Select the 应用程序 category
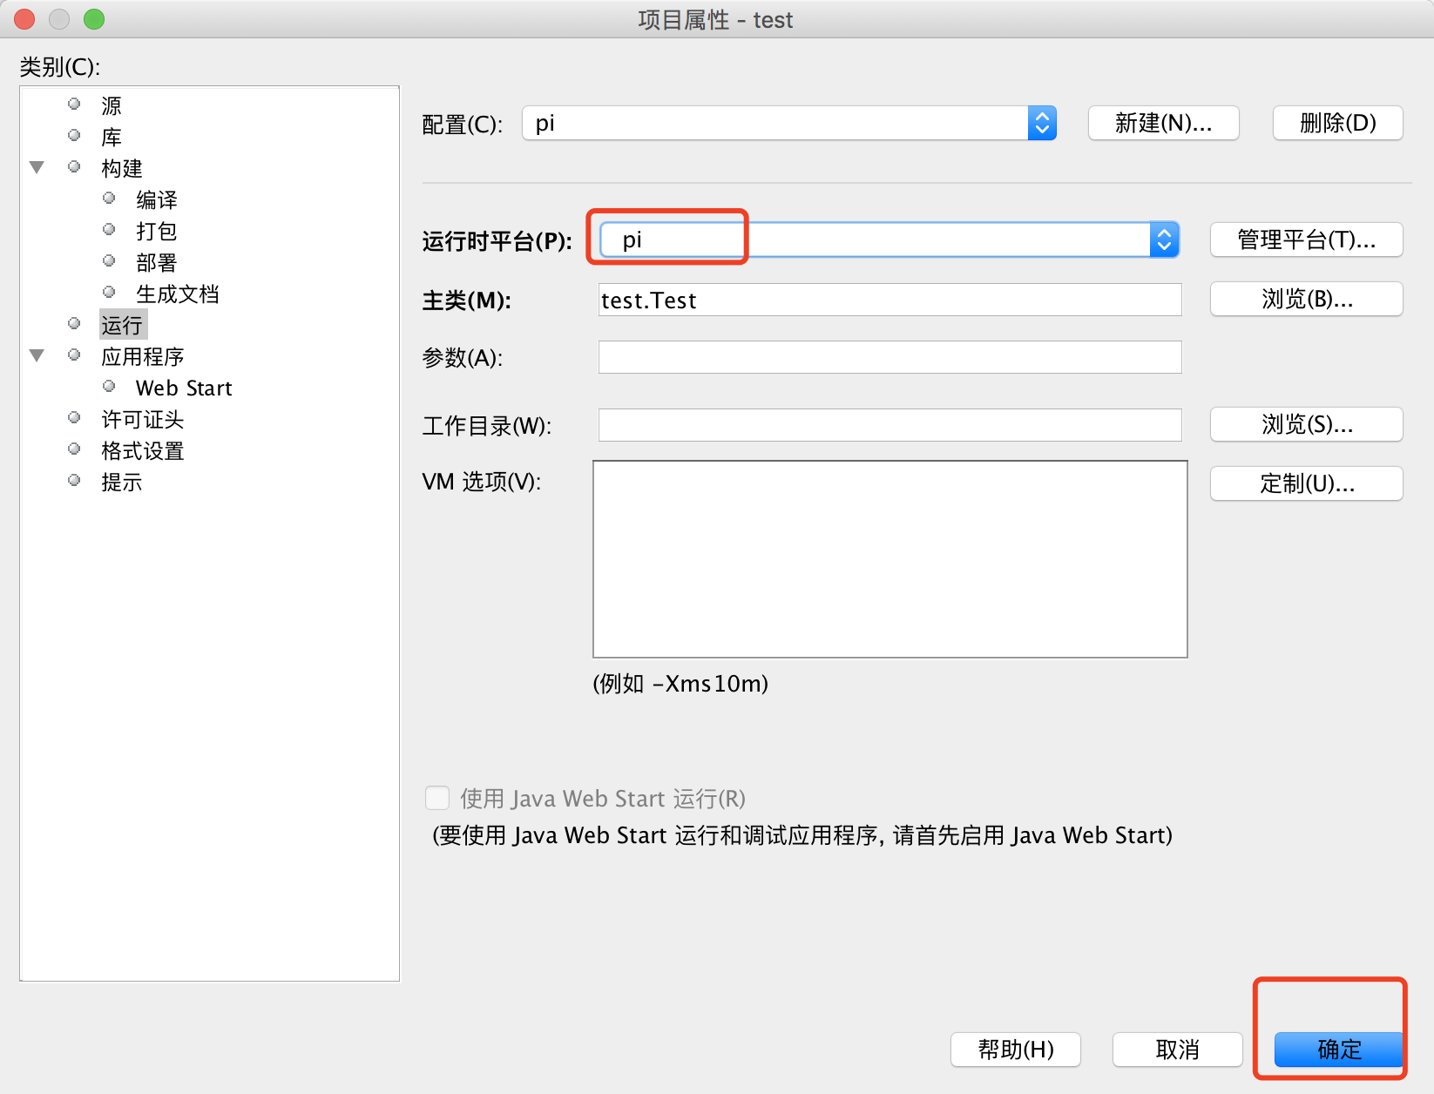Viewport: 1434px width, 1094px height. coord(143,356)
